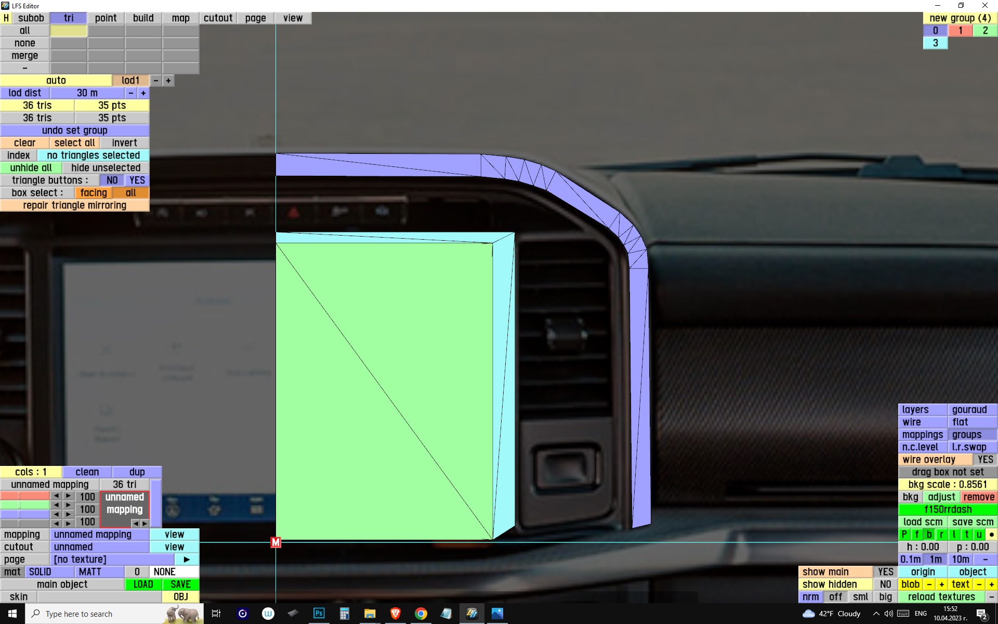Click the black dot view button
Viewport: 998px width, 624px height.
[x=991, y=535]
